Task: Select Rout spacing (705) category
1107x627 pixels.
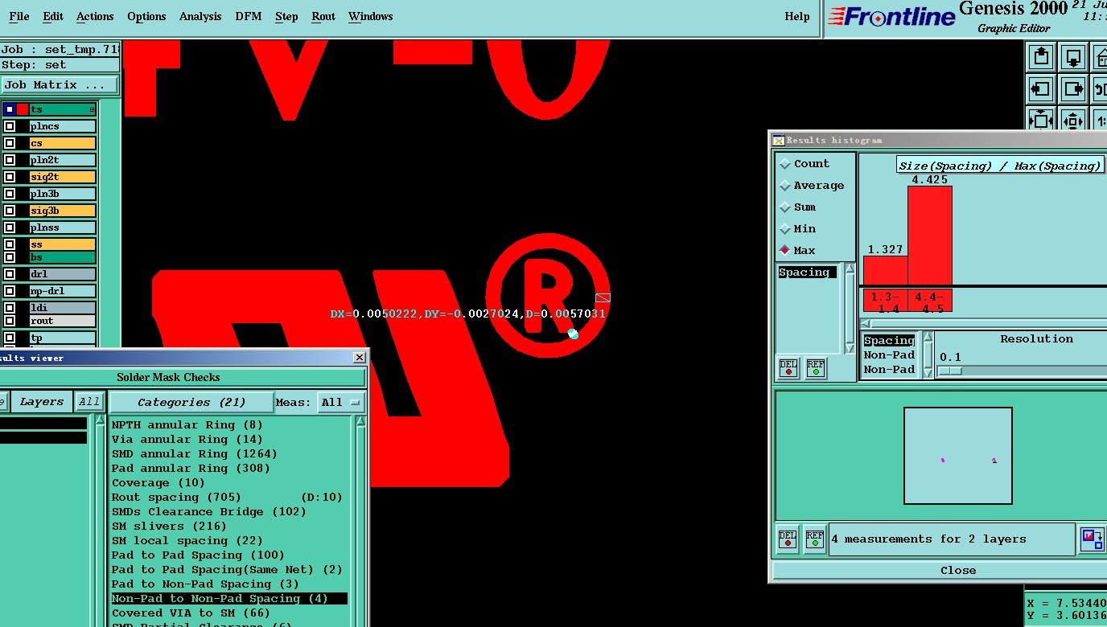Action: click(228, 497)
